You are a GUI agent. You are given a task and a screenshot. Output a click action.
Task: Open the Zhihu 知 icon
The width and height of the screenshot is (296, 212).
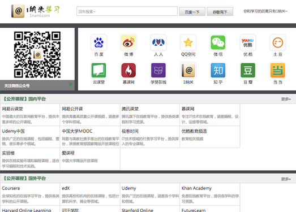pyautogui.click(x=218, y=70)
